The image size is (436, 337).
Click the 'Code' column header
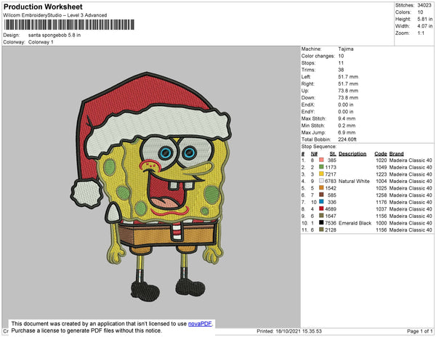[x=381, y=154]
